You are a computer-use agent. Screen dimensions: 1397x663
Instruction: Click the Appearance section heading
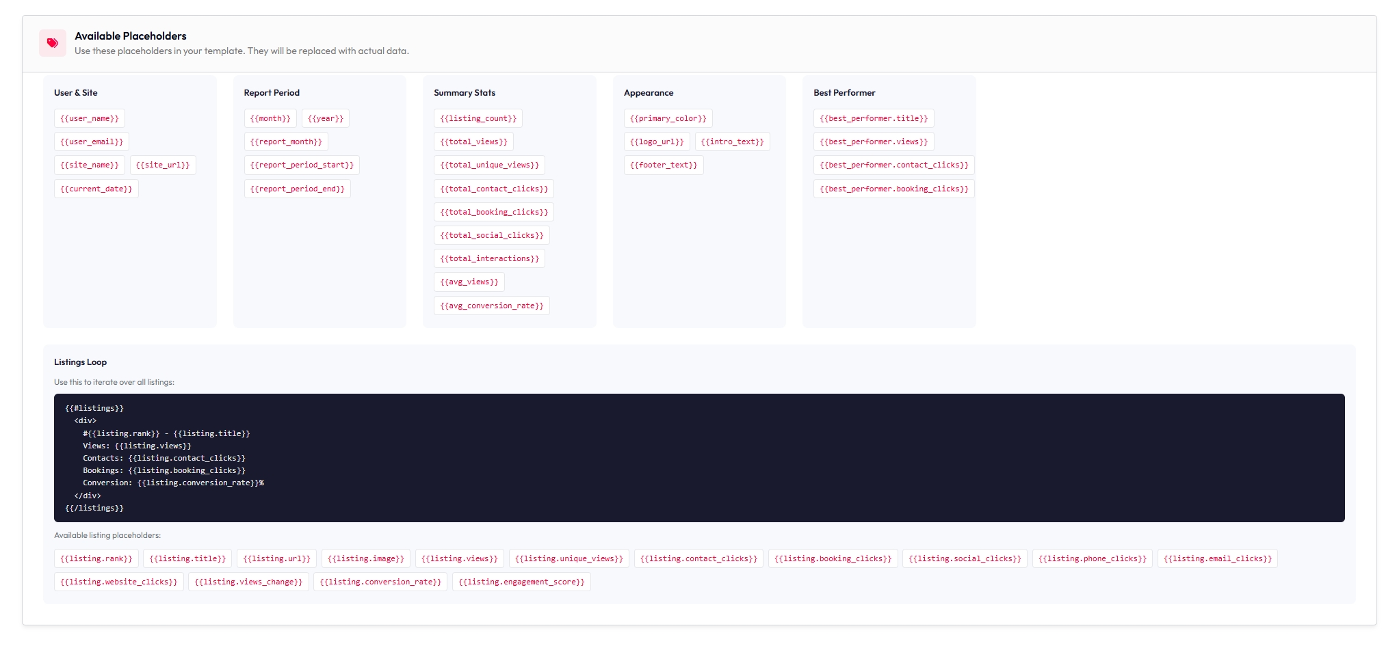[649, 93]
